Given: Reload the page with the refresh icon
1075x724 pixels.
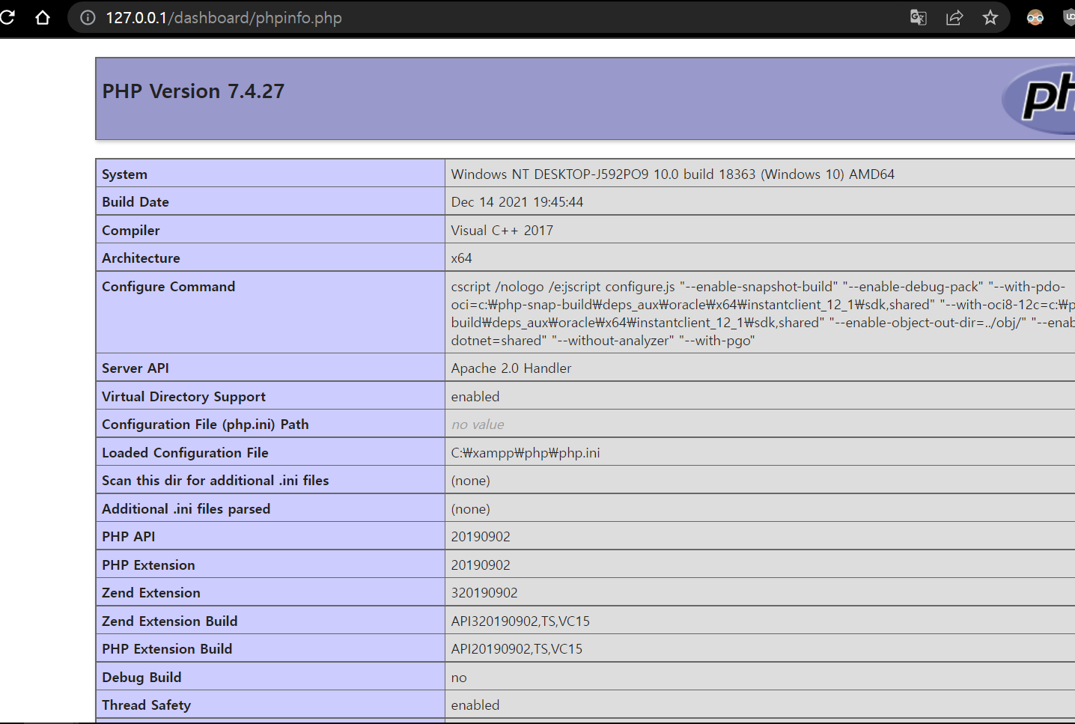Looking at the screenshot, I should (x=7, y=17).
